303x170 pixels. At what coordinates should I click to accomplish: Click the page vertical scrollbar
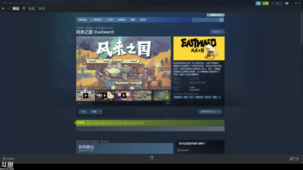[x=302, y=29]
